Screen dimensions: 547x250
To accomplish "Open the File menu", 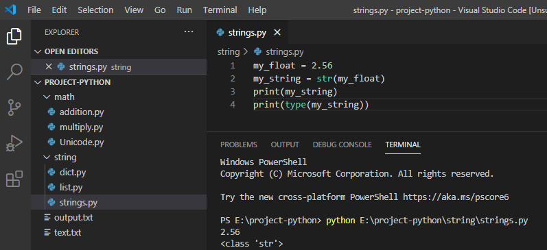I will 34,10.
